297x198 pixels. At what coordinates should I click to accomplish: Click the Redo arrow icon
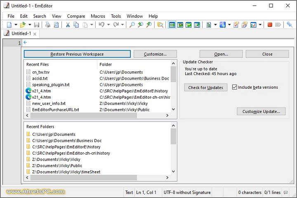pyautogui.click(x=116, y=25)
